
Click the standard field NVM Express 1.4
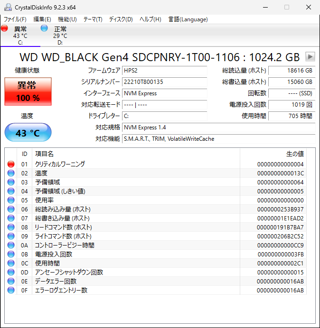click(x=218, y=128)
